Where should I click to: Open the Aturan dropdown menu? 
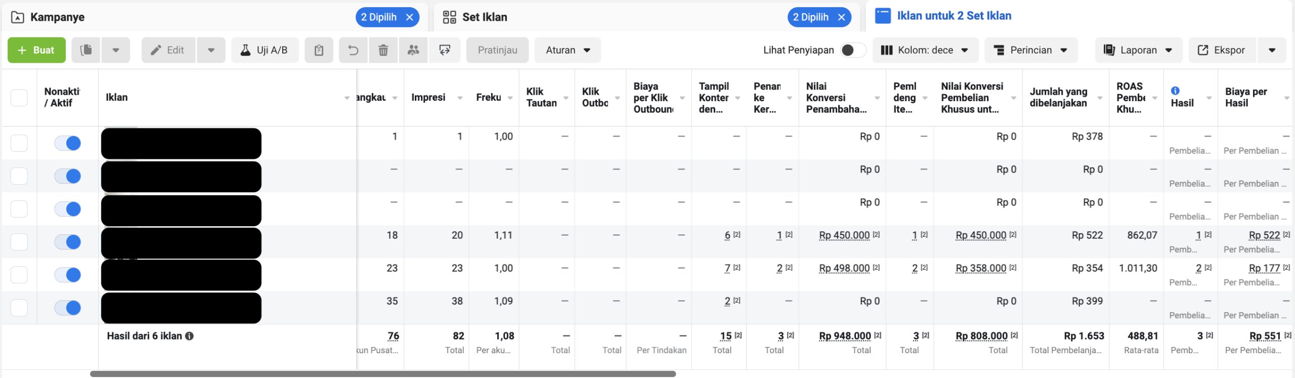(568, 50)
